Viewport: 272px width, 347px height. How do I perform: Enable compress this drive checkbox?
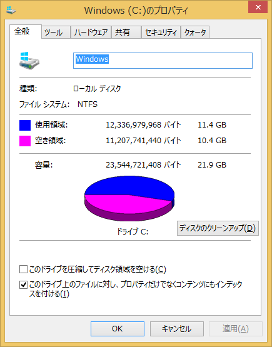click(x=24, y=269)
